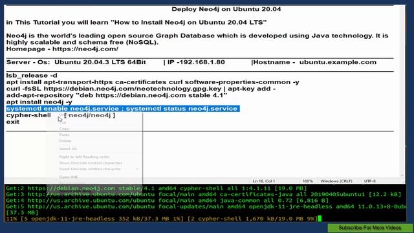Click the Homepage https://neo4j.com/ line

coord(62,49)
